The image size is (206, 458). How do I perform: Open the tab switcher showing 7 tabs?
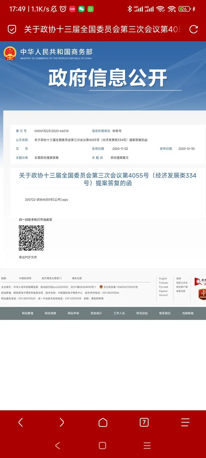coord(144,422)
